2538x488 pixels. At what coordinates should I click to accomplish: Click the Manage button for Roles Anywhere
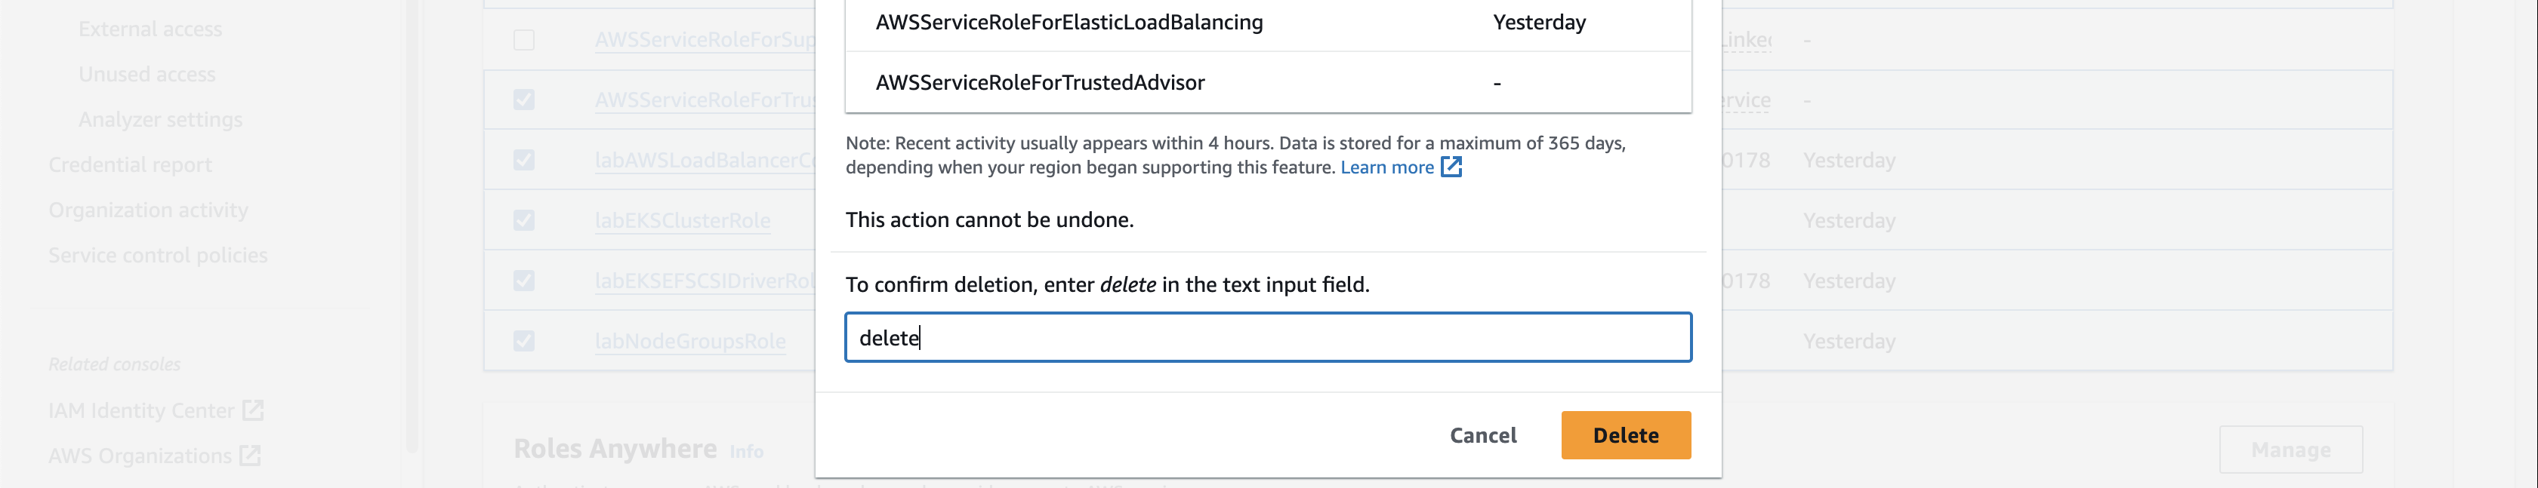tap(2291, 450)
